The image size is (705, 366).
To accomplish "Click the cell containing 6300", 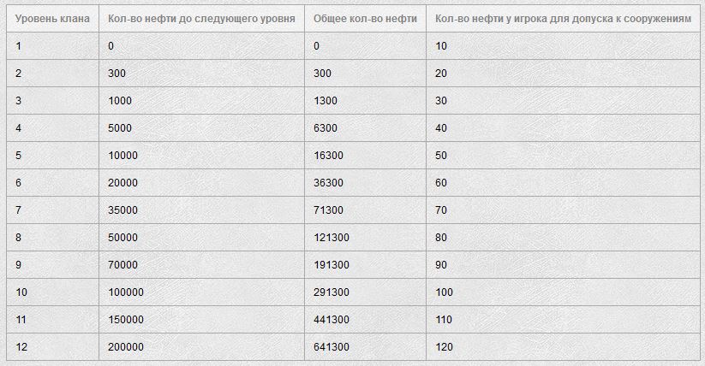I will click(365, 127).
